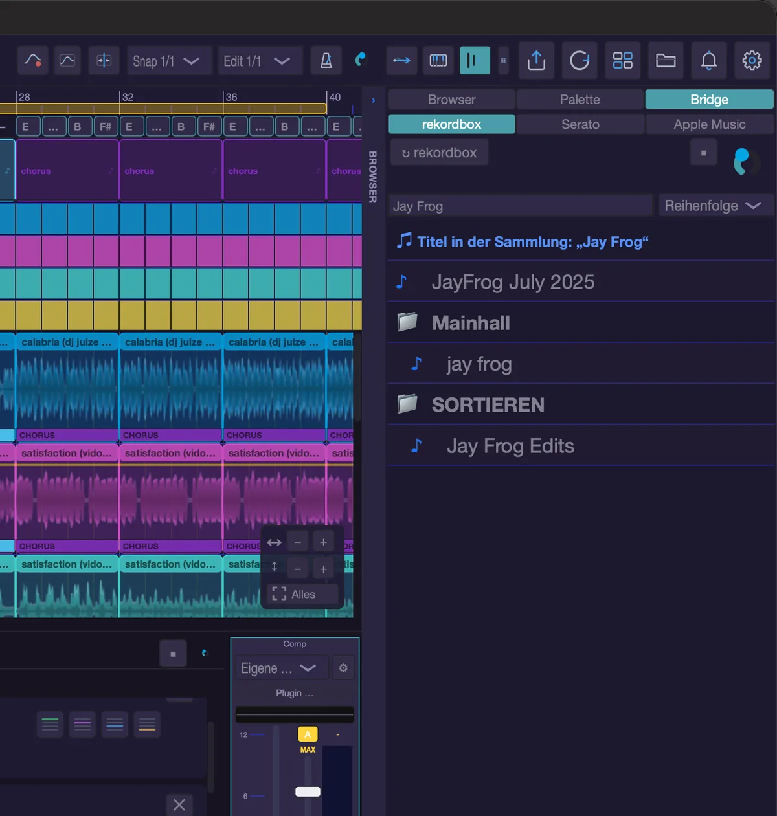Click the horizontal zoom in plus button
The image size is (777, 816).
click(x=323, y=542)
